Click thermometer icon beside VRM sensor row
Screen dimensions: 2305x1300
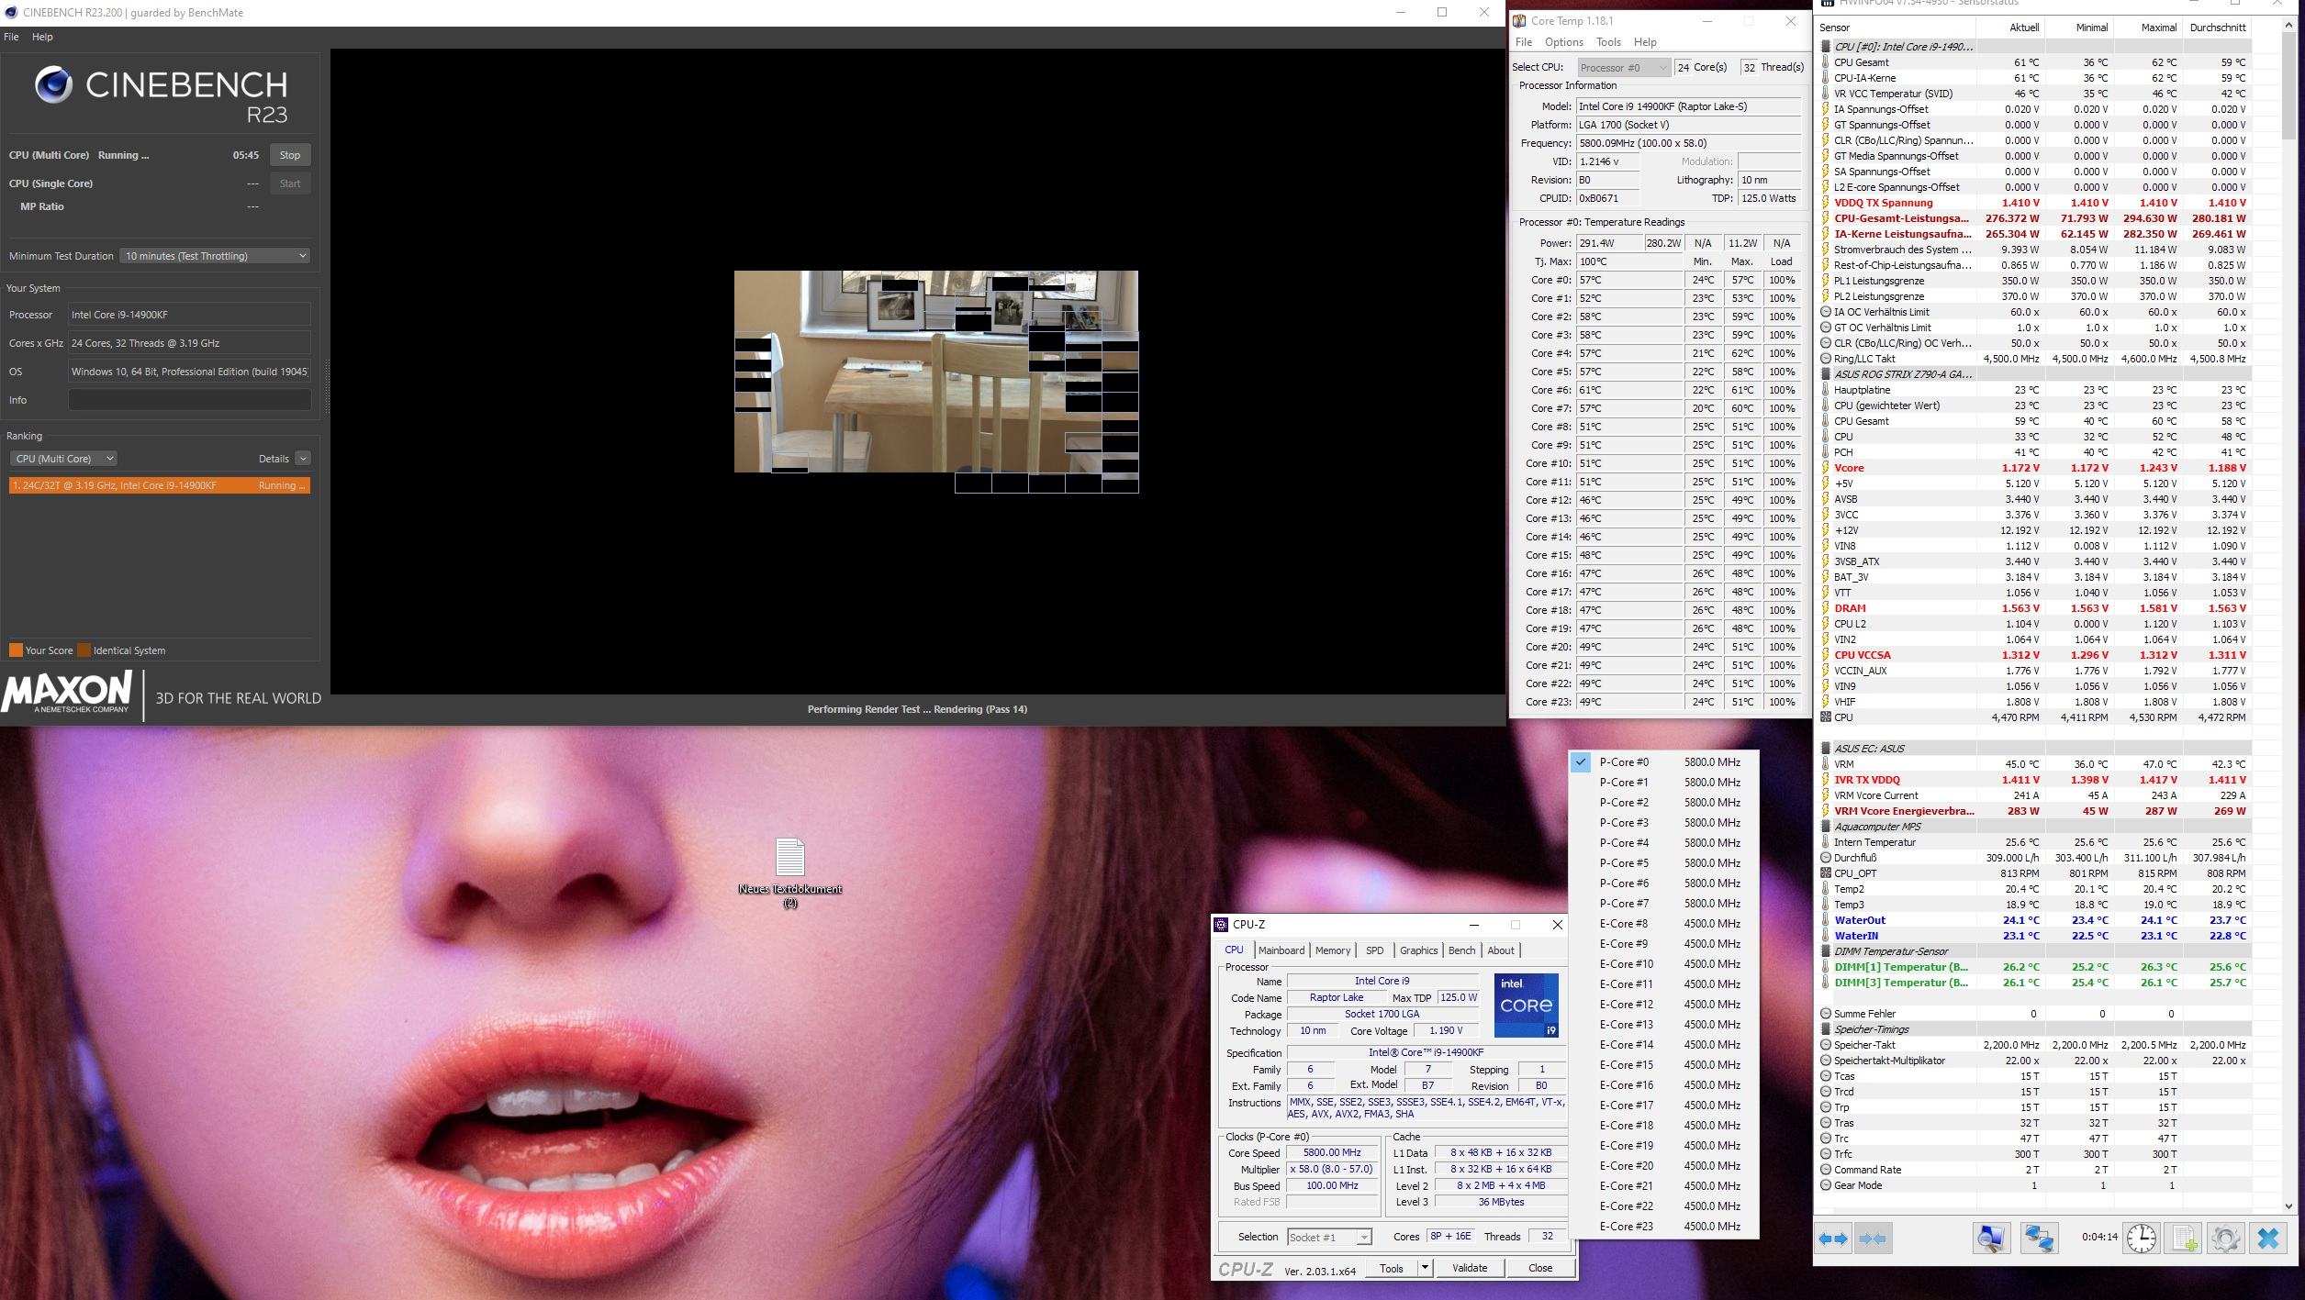1825,764
